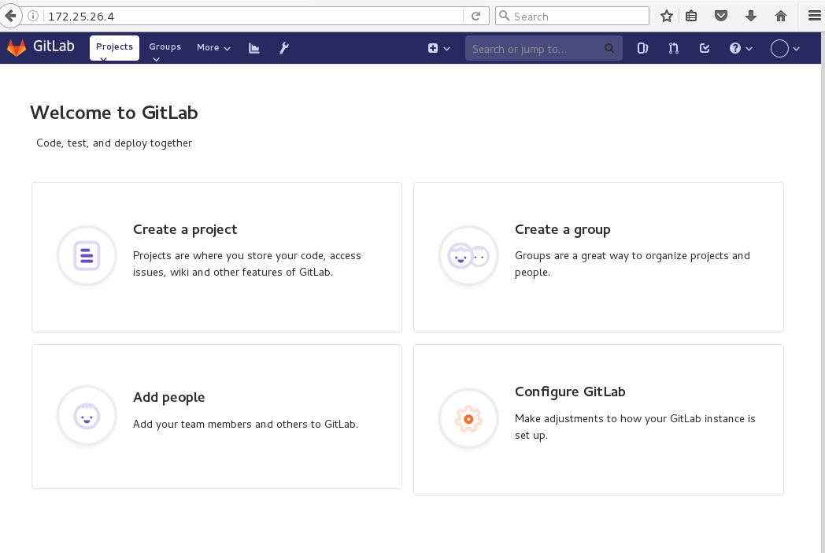The image size is (825, 553).
Task: Click the address bar showing 172.25.26.4
Action: click(253, 17)
